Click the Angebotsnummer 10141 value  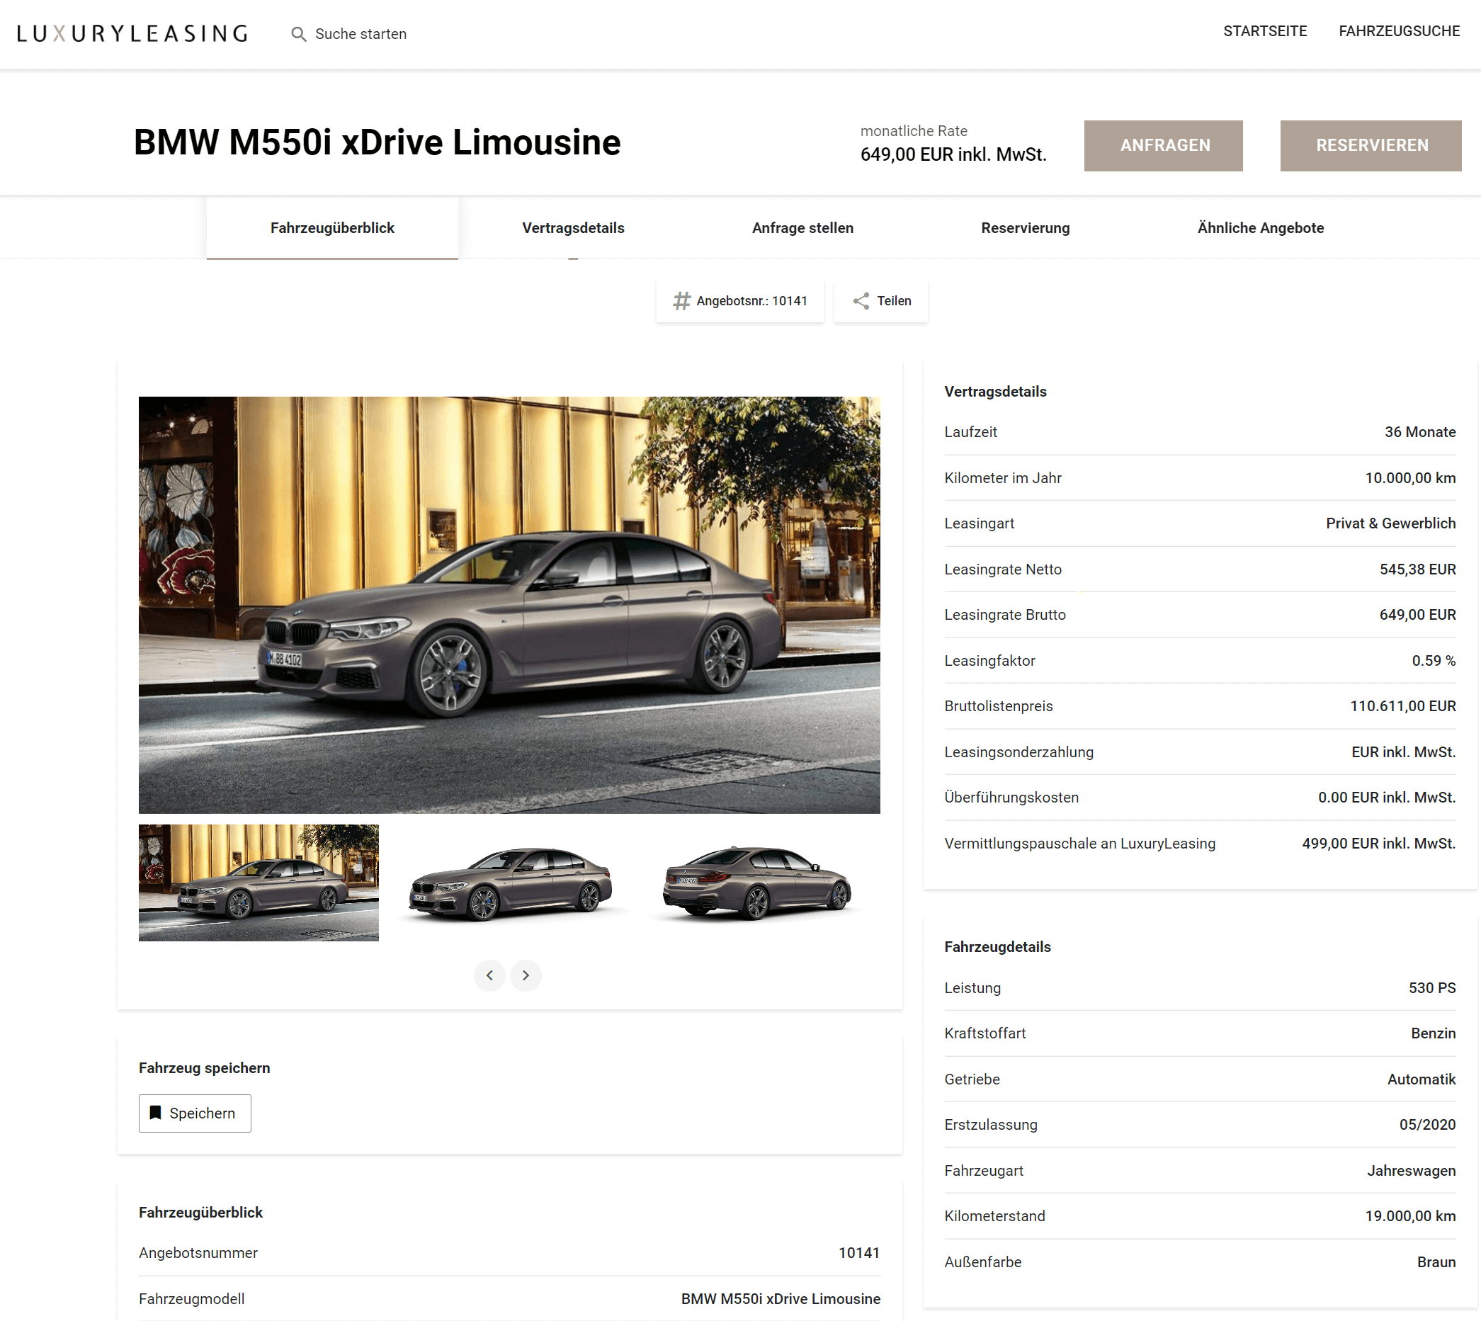tap(859, 1253)
